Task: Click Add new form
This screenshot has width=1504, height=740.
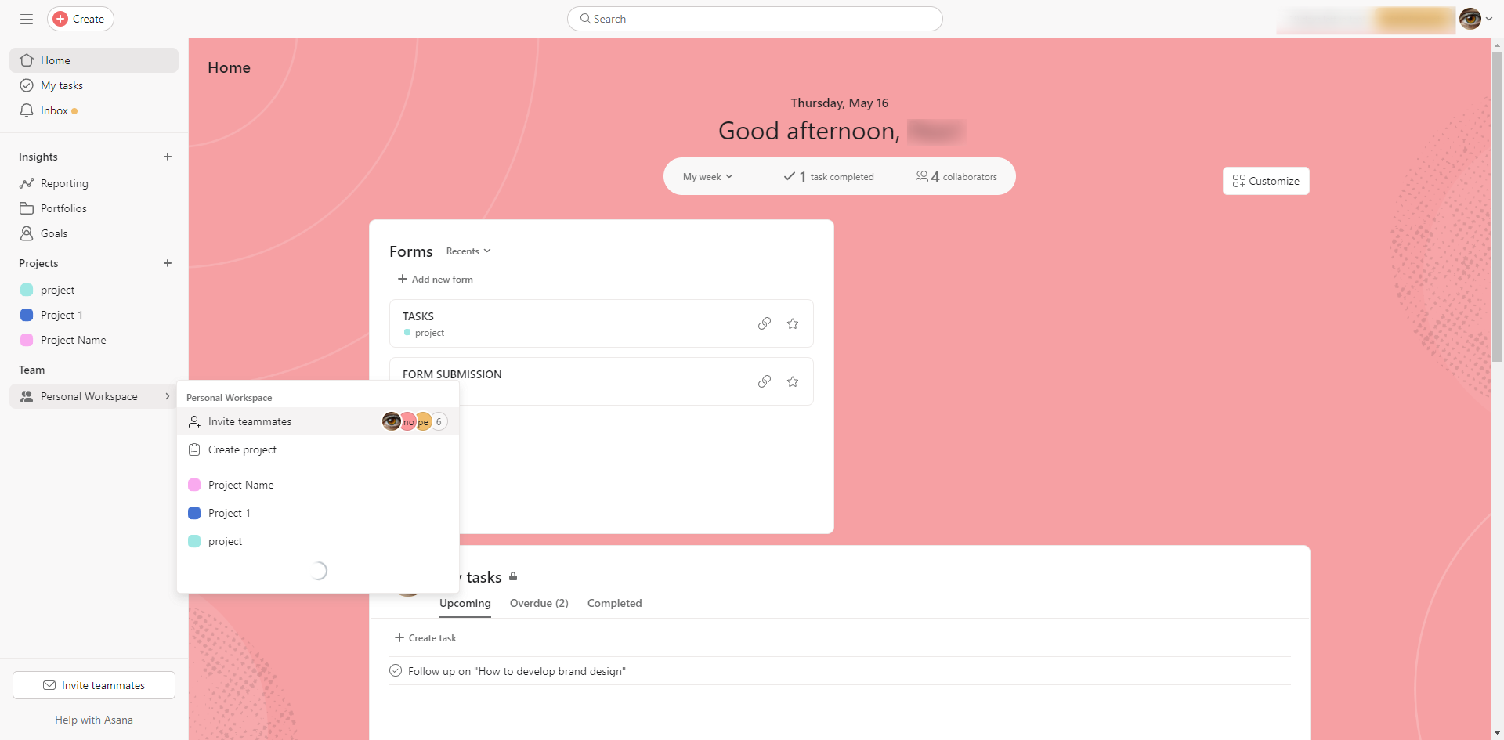Action: [436, 279]
